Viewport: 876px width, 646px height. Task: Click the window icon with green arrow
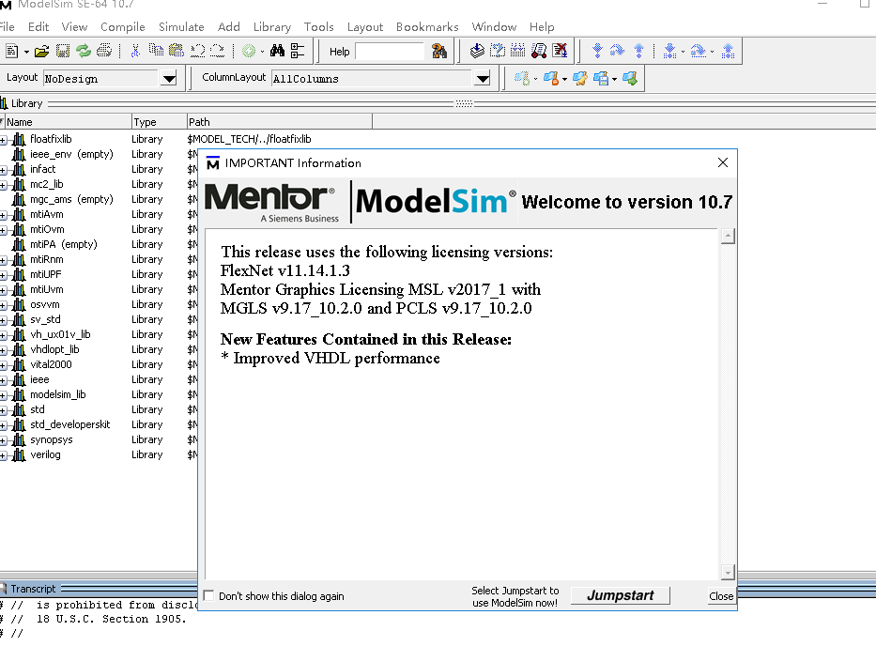coord(630,78)
